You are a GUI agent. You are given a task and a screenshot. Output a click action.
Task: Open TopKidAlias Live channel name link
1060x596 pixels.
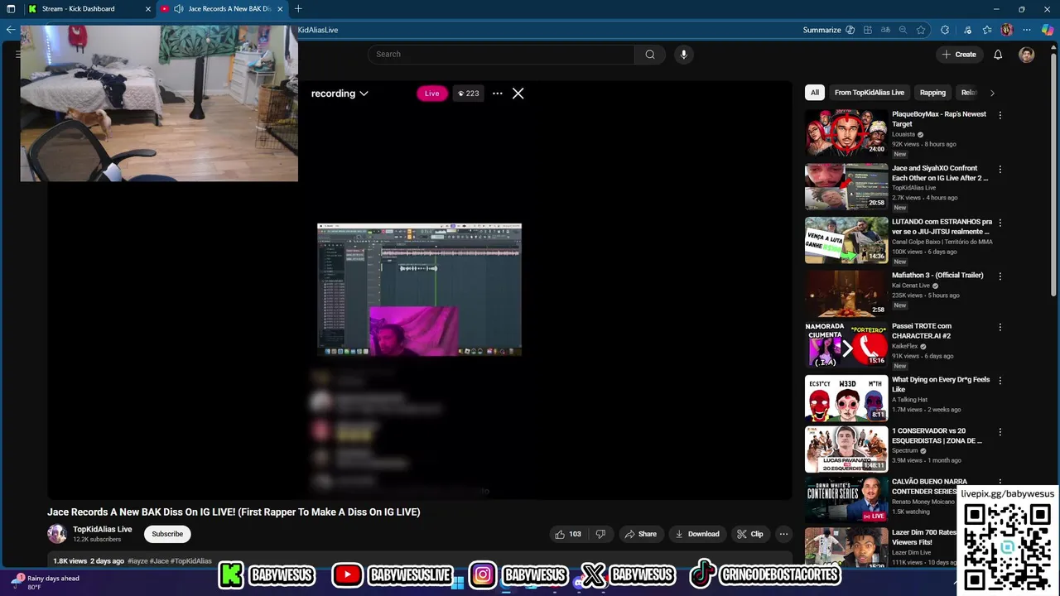pyautogui.click(x=102, y=529)
